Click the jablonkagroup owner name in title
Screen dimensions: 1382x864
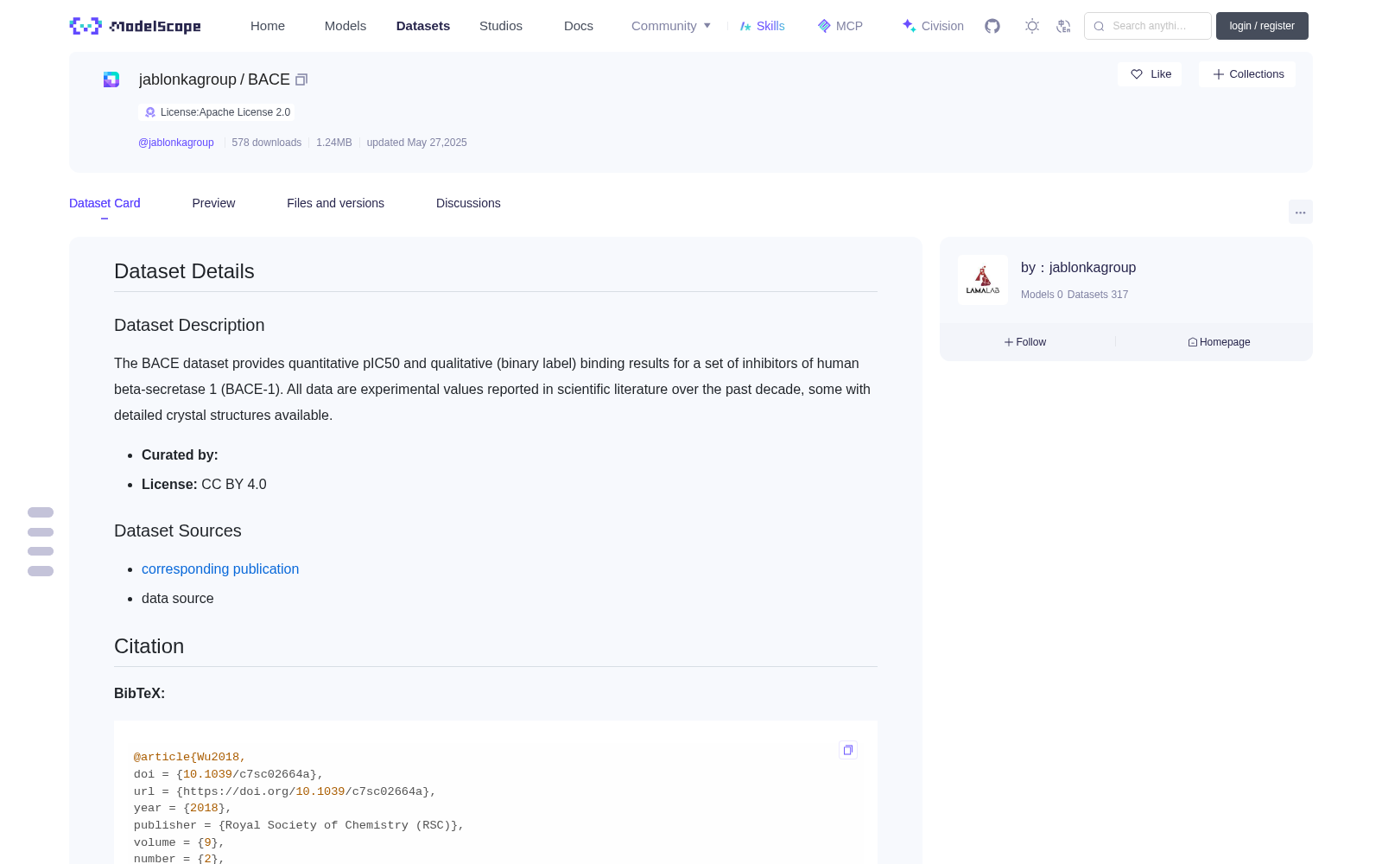[187, 79]
